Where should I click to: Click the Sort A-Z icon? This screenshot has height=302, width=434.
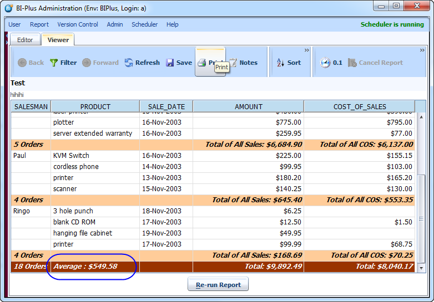280,63
